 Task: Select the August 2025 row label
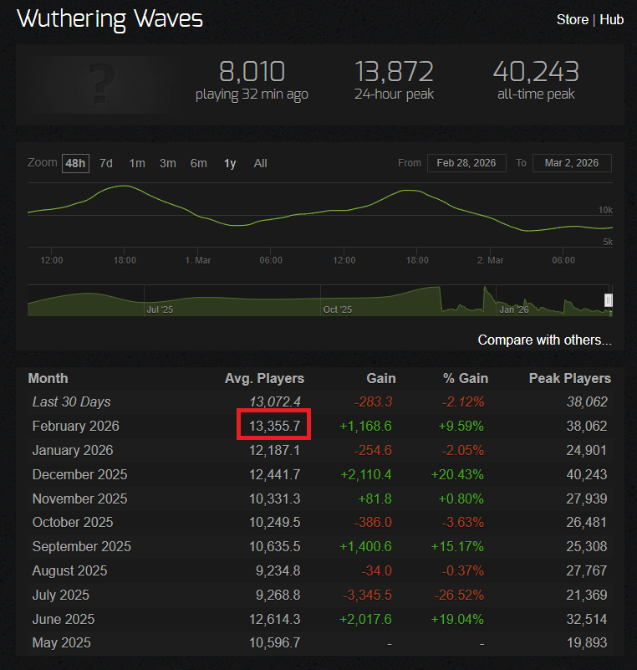(x=69, y=570)
